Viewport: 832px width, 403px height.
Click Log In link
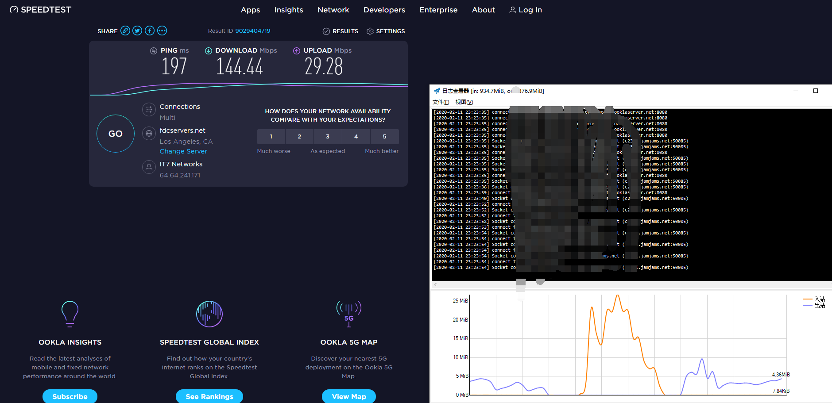coord(530,10)
